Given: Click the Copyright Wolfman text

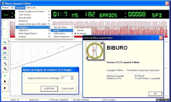Looking at the screenshot, I should tap(115, 70).
